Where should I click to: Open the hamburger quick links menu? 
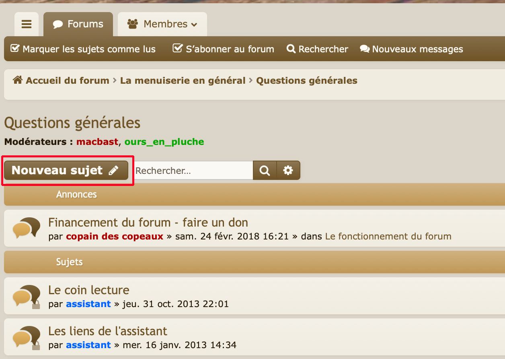[27, 24]
